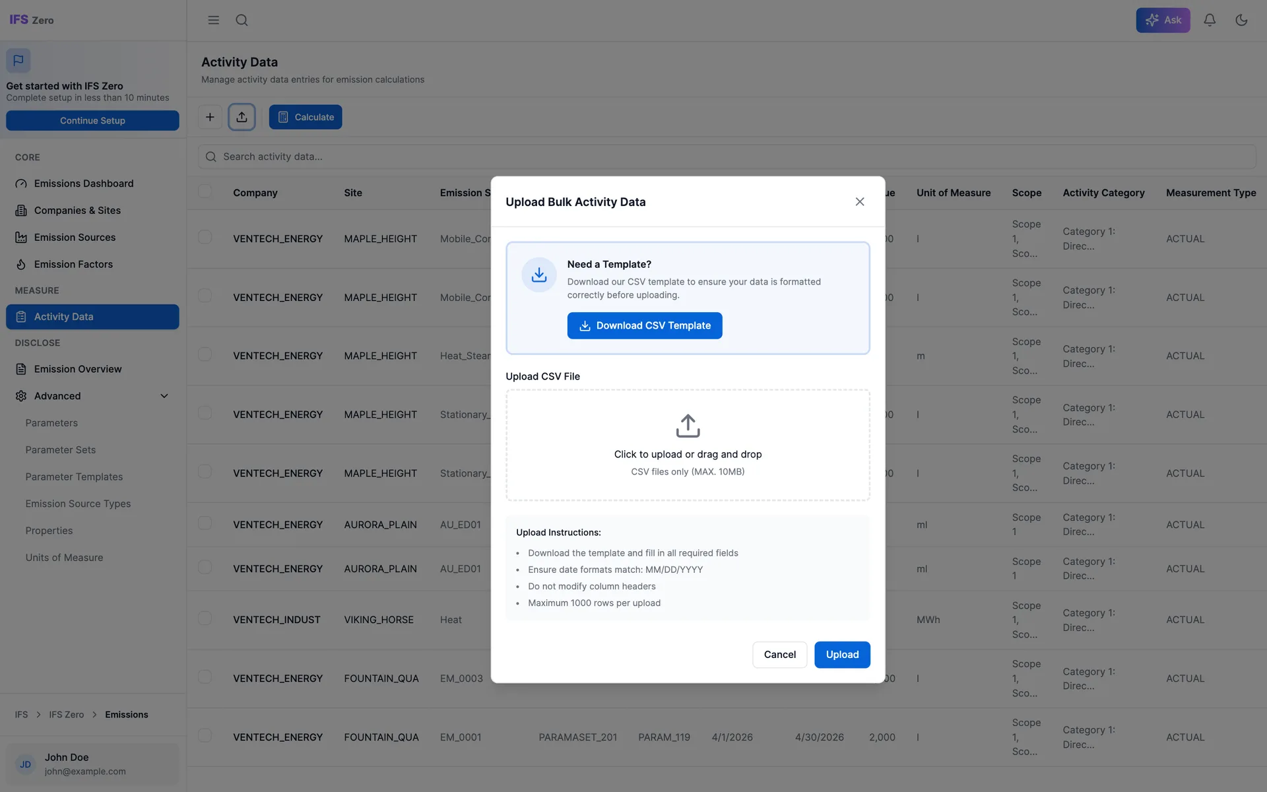This screenshot has height=792, width=1267.
Task: Check the first VENTECH_ENERGY row checkbox
Action: pyautogui.click(x=205, y=237)
